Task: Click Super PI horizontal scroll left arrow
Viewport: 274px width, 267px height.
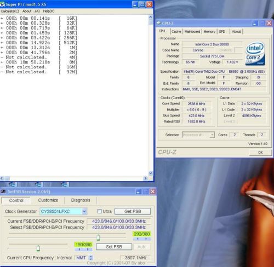Action: 2,178
